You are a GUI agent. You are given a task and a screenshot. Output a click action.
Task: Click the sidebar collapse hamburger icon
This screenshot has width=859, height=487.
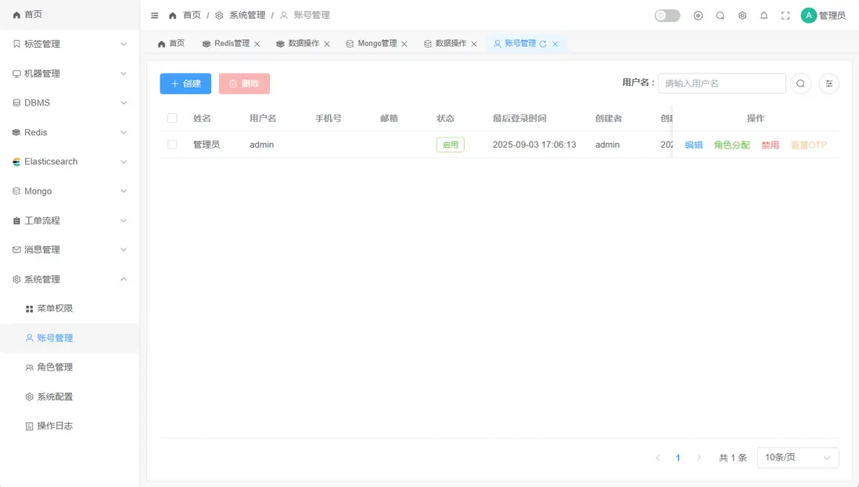pyautogui.click(x=154, y=16)
